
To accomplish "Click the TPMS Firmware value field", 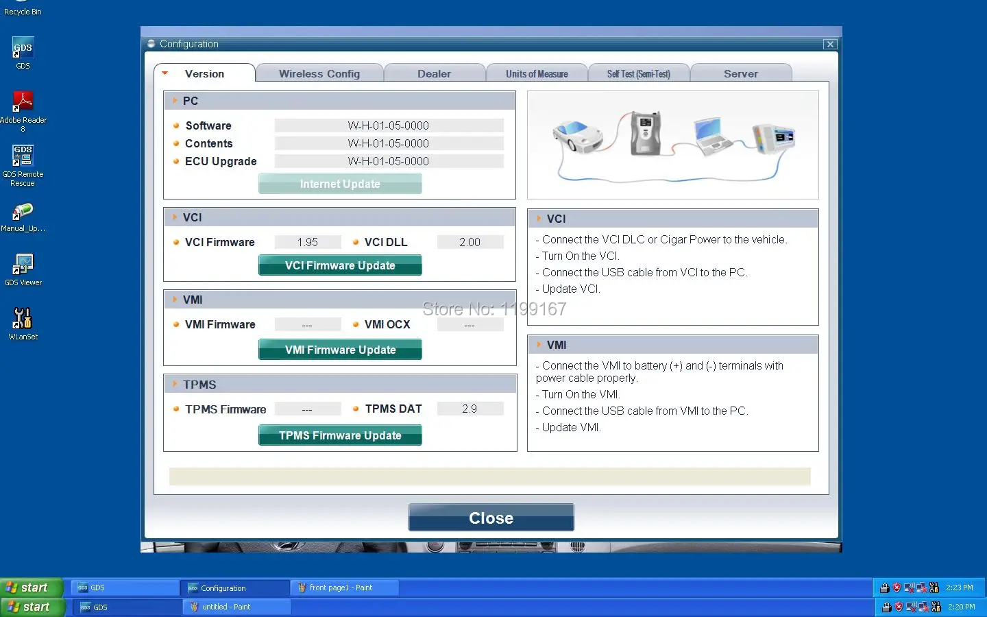I will [x=308, y=409].
